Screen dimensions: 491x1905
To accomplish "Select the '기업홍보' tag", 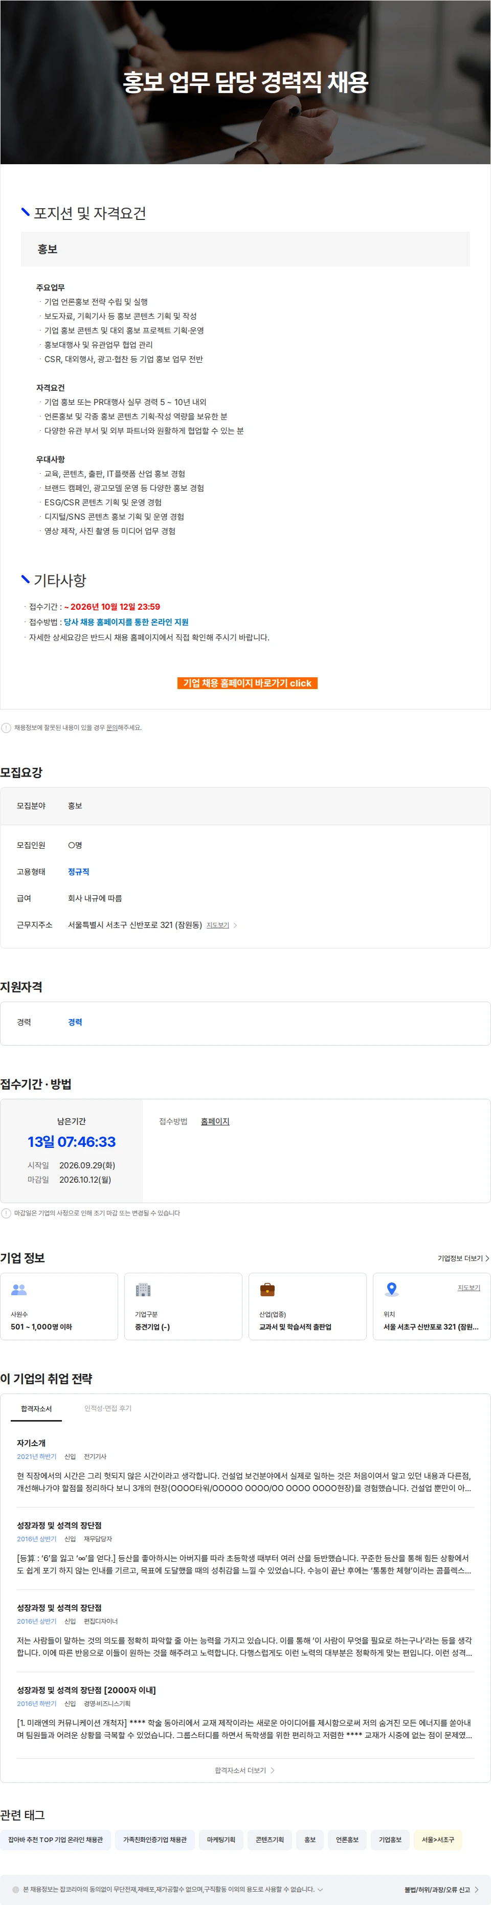I will [x=390, y=1839].
